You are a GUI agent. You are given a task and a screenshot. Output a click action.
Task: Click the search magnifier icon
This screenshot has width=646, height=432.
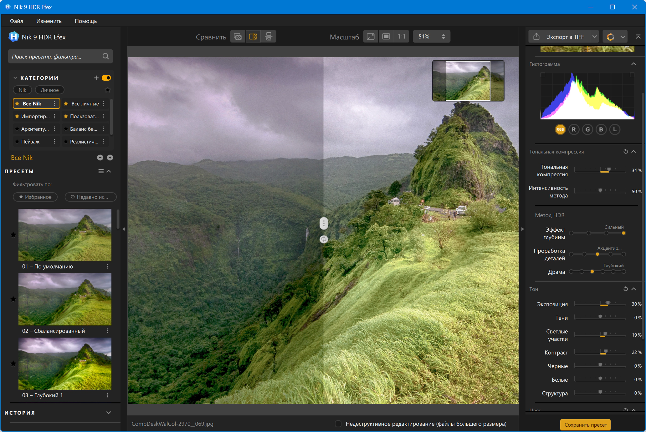click(x=106, y=56)
